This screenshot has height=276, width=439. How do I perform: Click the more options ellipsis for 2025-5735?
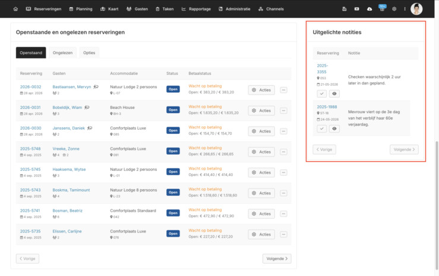point(283,234)
